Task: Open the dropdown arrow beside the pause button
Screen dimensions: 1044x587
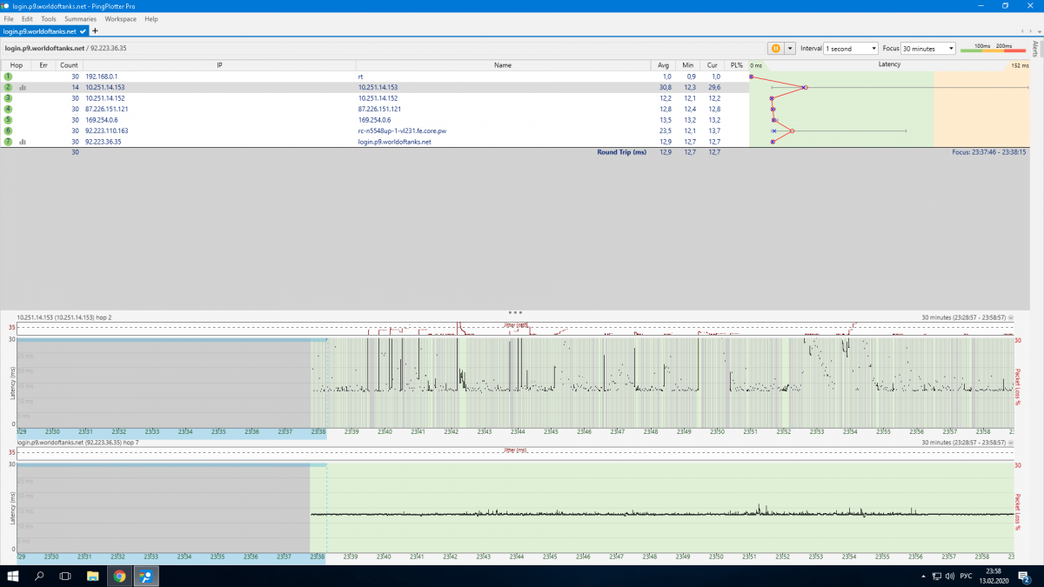Action: (x=790, y=49)
